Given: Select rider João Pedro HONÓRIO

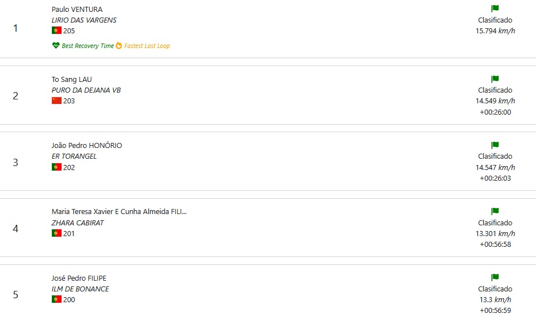Looking at the screenshot, I should (x=87, y=146).
